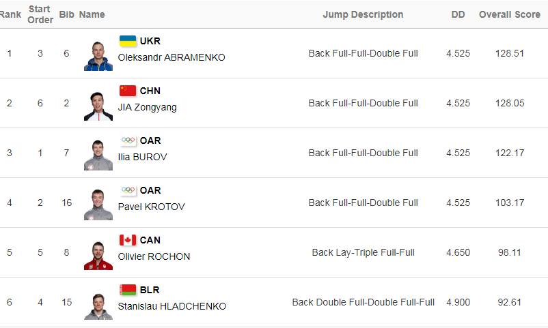Click Ilia Burov's Olympic rings flag
The height and width of the screenshot is (328, 548).
[128, 140]
